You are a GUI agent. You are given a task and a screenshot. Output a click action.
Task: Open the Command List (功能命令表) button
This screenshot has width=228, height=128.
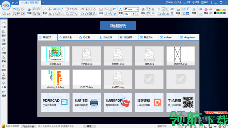pyautogui.click(x=29, y=126)
